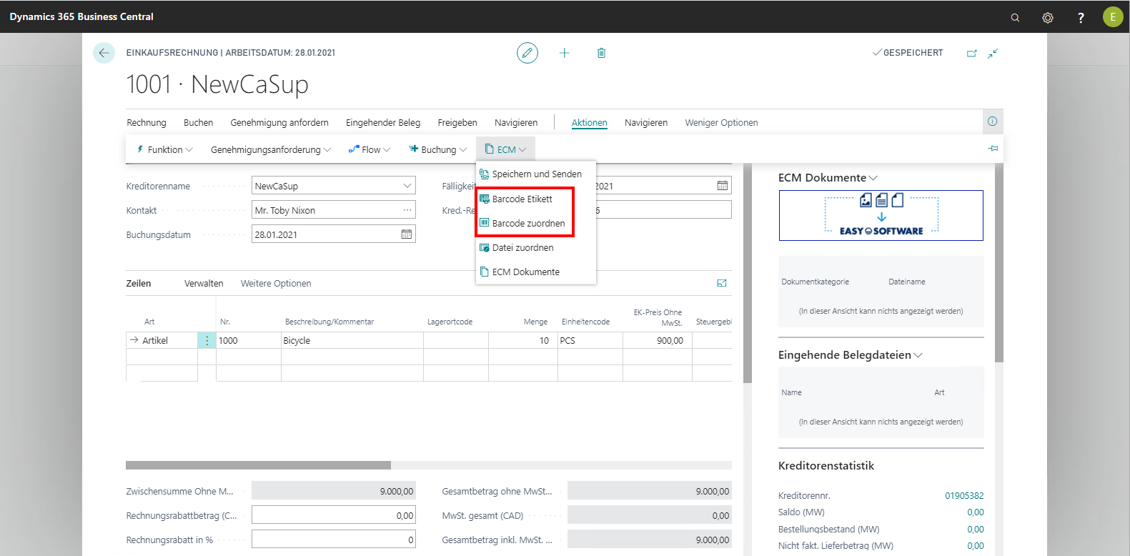Create new record with plus icon
Screen dimensions: 1130x556
pos(565,53)
